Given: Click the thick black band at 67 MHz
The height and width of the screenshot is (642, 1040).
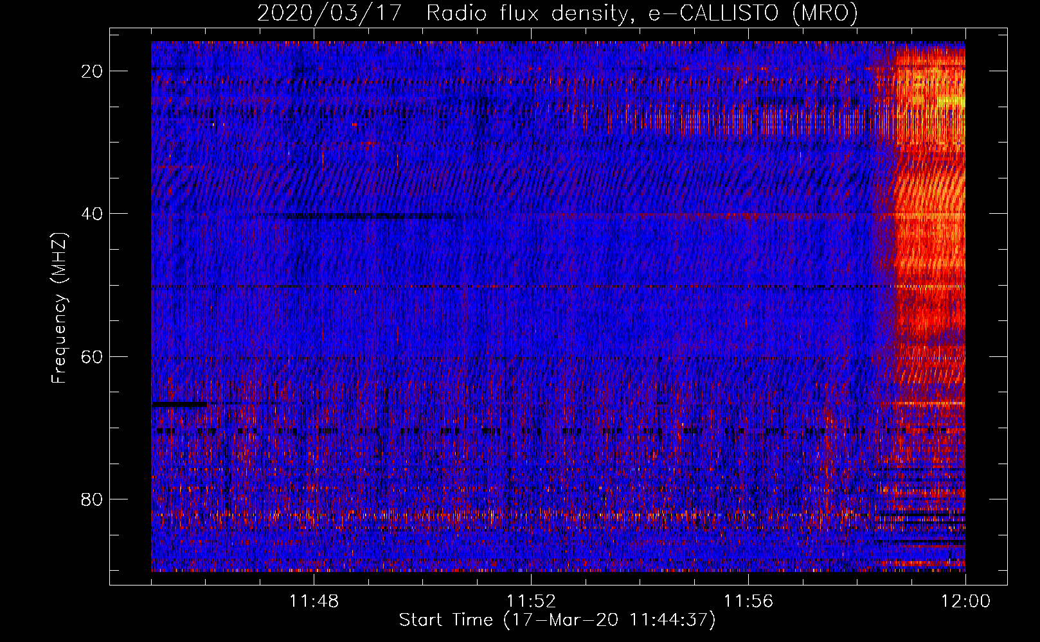Looking at the screenshot, I should (179, 404).
